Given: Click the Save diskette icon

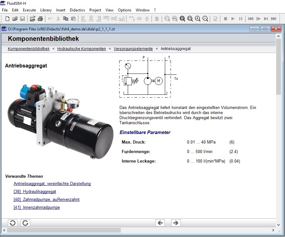Looking at the screenshot, I should [x=23, y=19].
